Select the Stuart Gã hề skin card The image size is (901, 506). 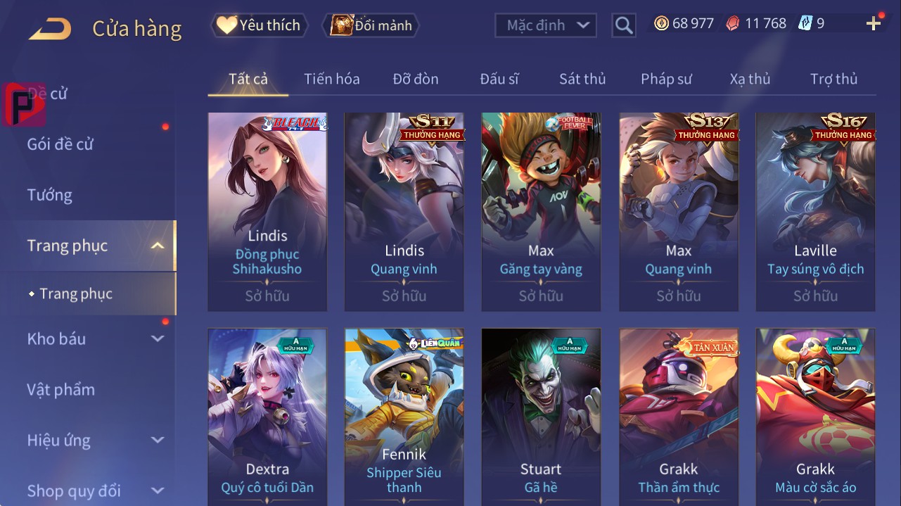coord(541,417)
